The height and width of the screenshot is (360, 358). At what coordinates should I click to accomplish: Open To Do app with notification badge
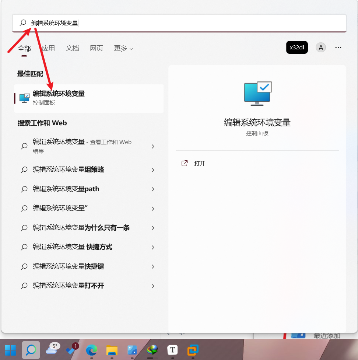pyautogui.click(x=72, y=349)
